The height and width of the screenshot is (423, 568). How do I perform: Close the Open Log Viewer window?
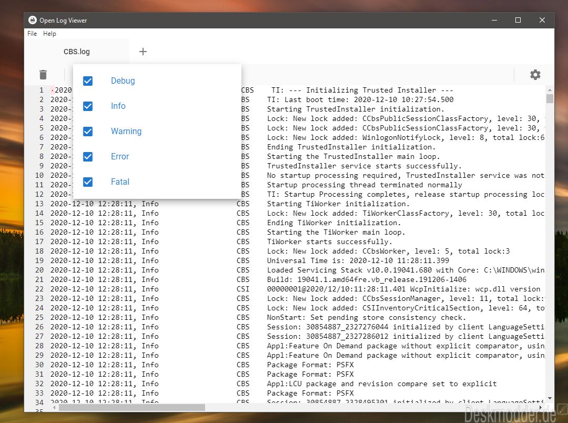(x=542, y=21)
